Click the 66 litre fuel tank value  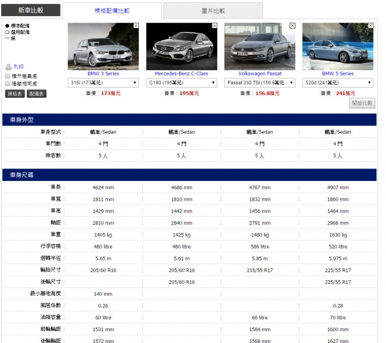click(259, 318)
